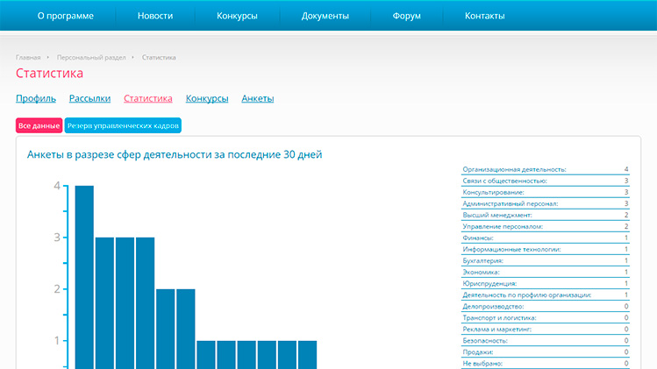Click the Транспорт и логистика row
657x369 pixels.
point(545,318)
